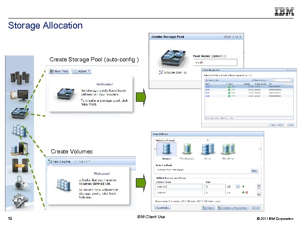The height and width of the screenshot is (227, 302).
Task: Click the preset carousel left arrow
Action: click(x=155, y=149)
